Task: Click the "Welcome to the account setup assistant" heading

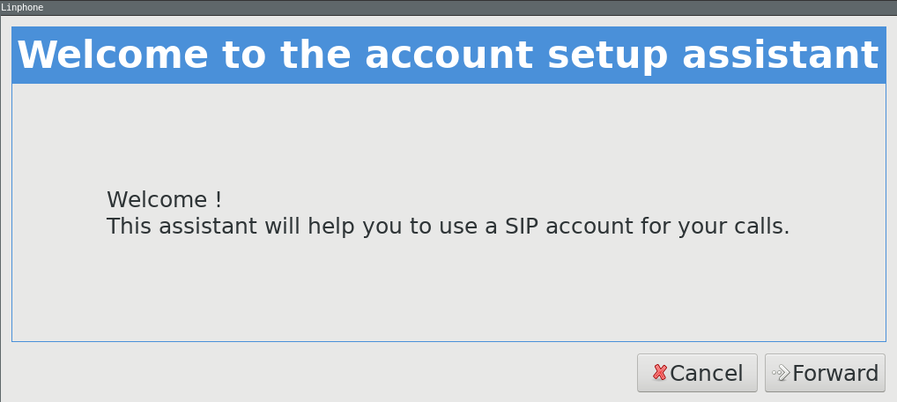Action: (x=448, y=55)
